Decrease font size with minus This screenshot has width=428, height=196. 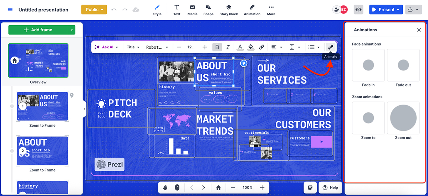coord(179,47)
